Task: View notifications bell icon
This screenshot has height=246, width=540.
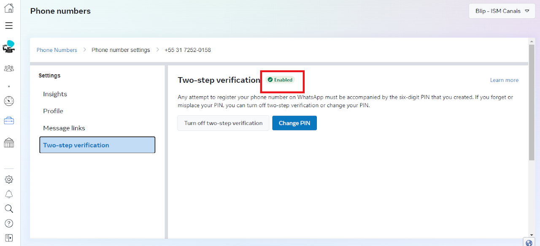Action: pos(9,194)
